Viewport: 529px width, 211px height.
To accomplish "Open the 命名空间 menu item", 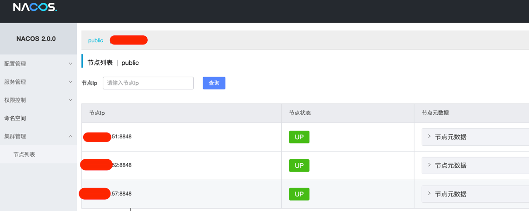I will (15, 118).
